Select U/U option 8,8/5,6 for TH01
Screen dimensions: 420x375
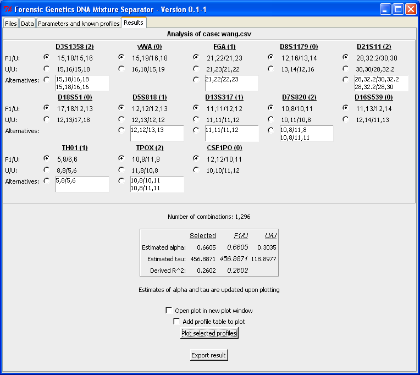pos(47,170)
